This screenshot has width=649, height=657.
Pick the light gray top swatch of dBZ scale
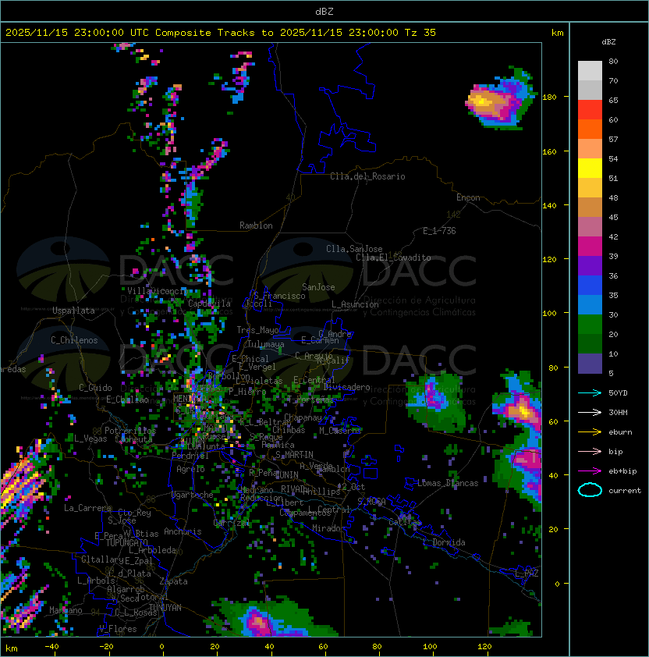[590, 71]
